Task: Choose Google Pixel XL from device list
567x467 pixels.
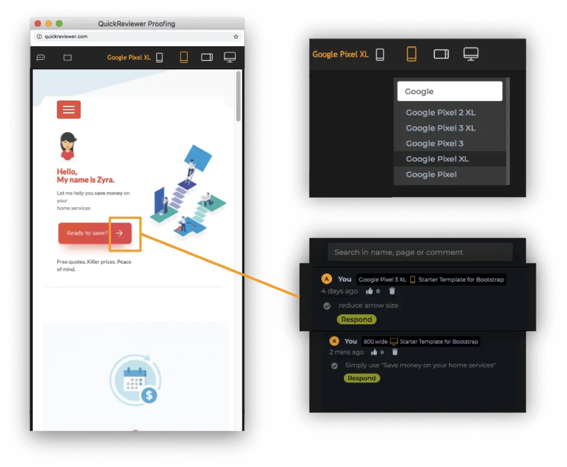Action: [x=450, y=159]
